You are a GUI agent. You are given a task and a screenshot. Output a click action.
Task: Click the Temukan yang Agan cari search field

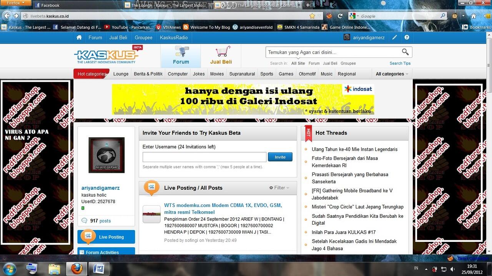click(x=332, y=52)
